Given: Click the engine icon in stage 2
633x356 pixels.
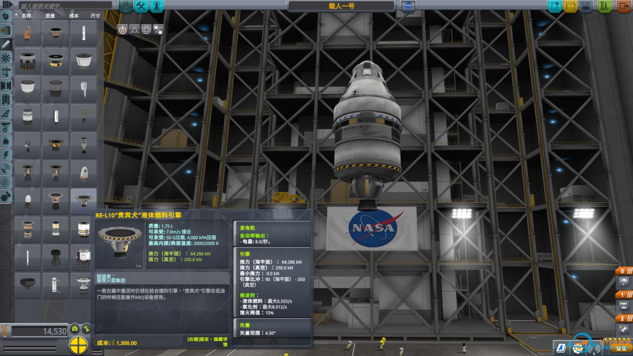Looking at the screenshot, I should [623, 330].
